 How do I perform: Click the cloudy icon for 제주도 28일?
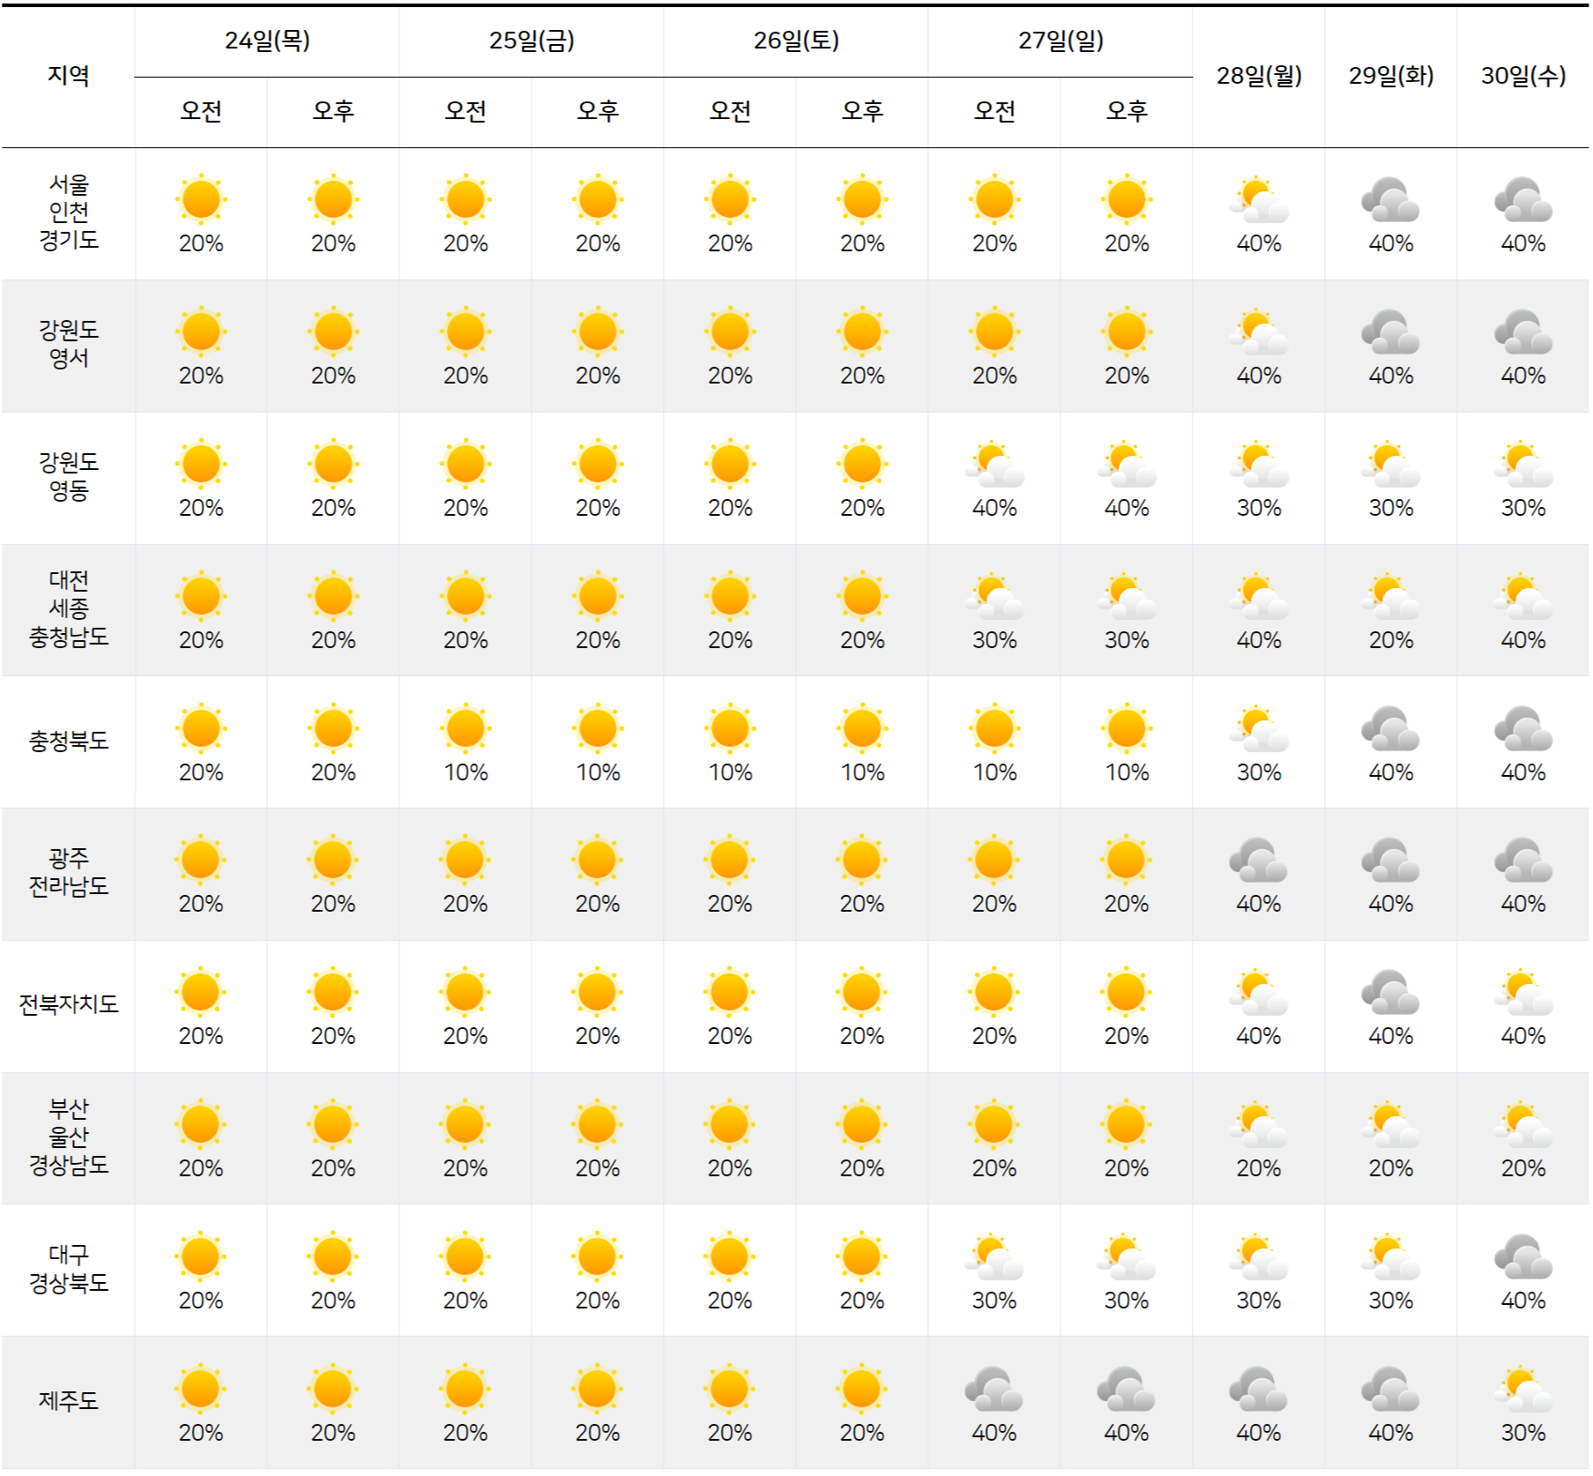pos(1259,1389)
